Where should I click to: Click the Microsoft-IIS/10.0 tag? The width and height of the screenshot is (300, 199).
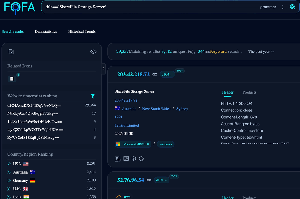coord(133,144)
